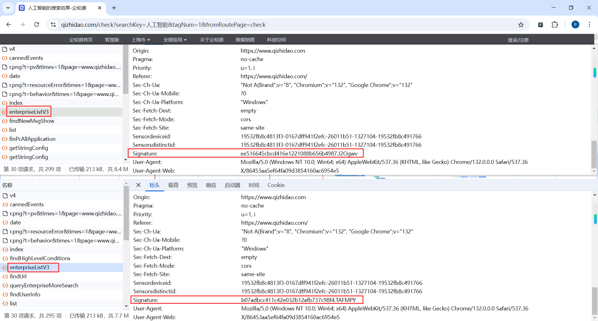Close the 人工智能的搜索结果-企知道 tab
This screenshot has height=321, width=598.
pos(100,8)
